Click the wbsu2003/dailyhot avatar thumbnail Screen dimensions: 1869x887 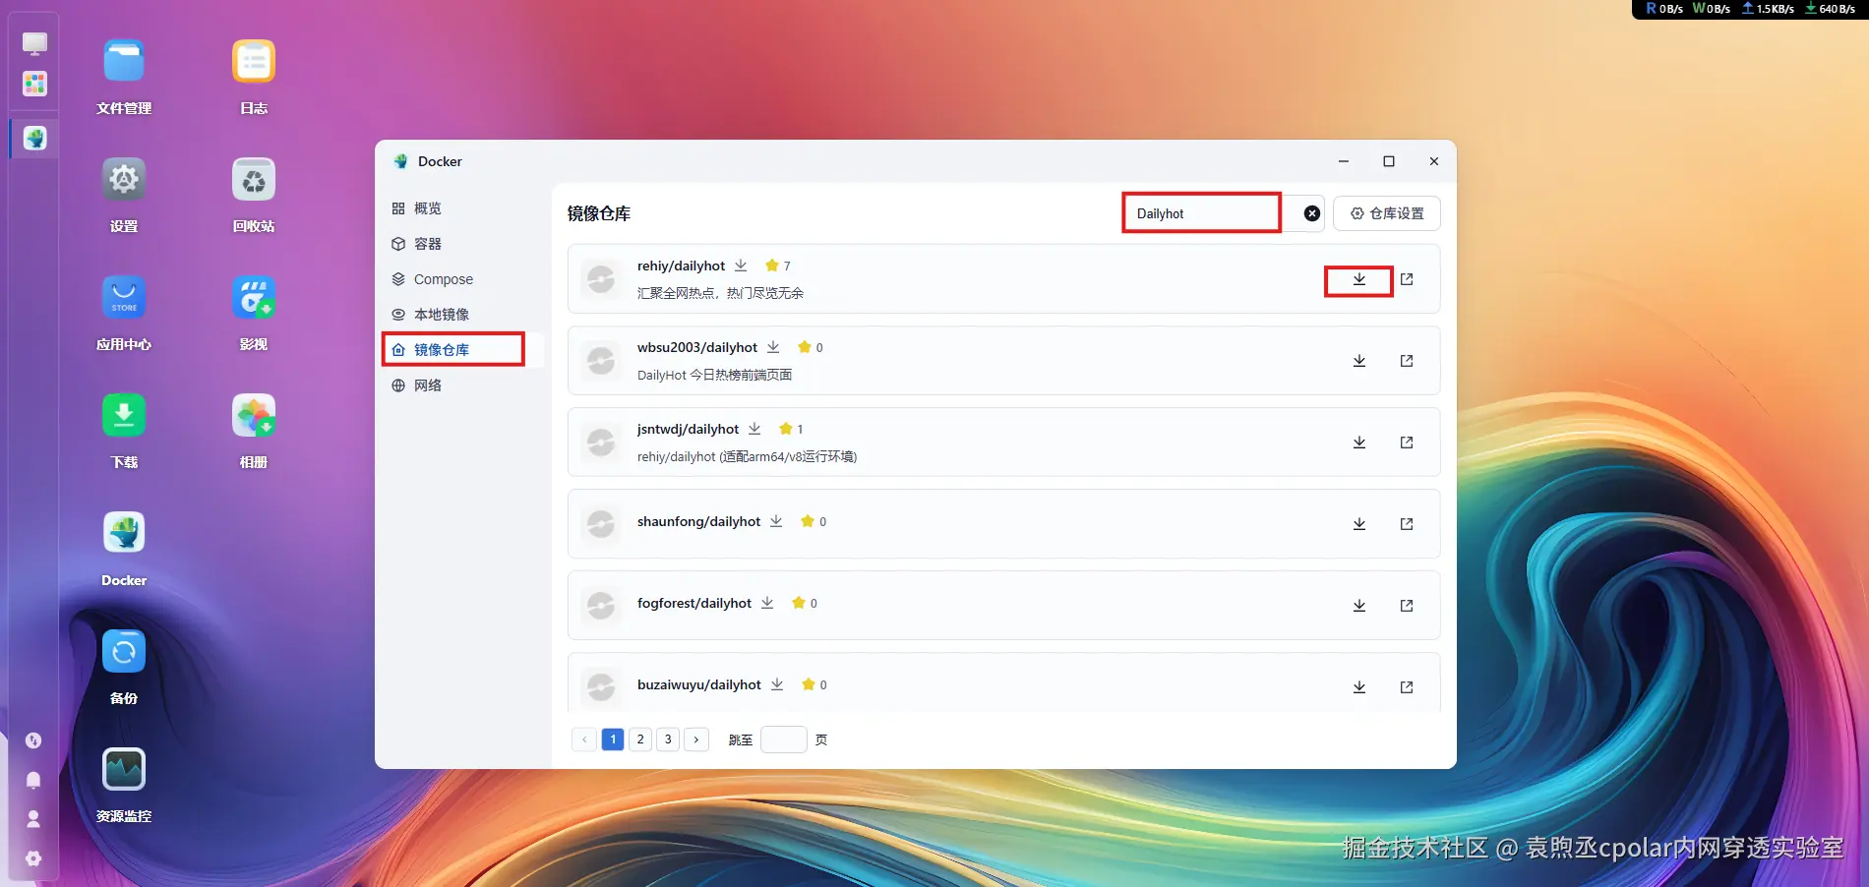click(x=601, y=361)
